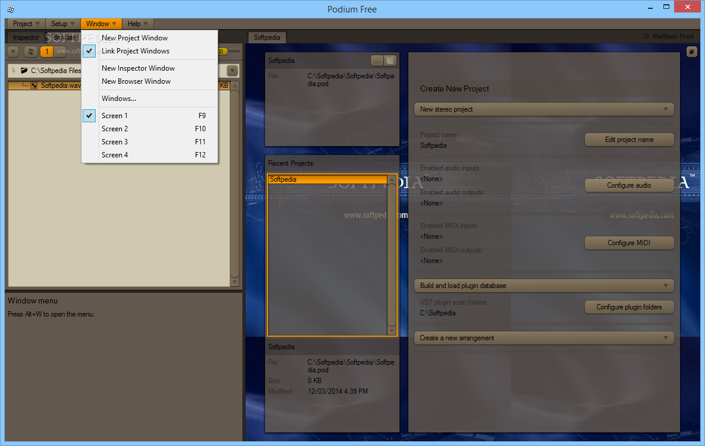The image size is (705, 446).
Task: Click the ellipsis button on Softpedia panel
Action: pos(377,61)
